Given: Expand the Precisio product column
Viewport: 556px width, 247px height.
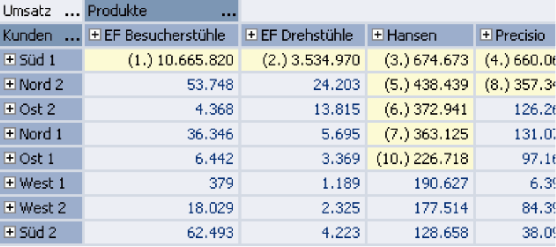Looking at the screenshot, I should pos(486,35).
